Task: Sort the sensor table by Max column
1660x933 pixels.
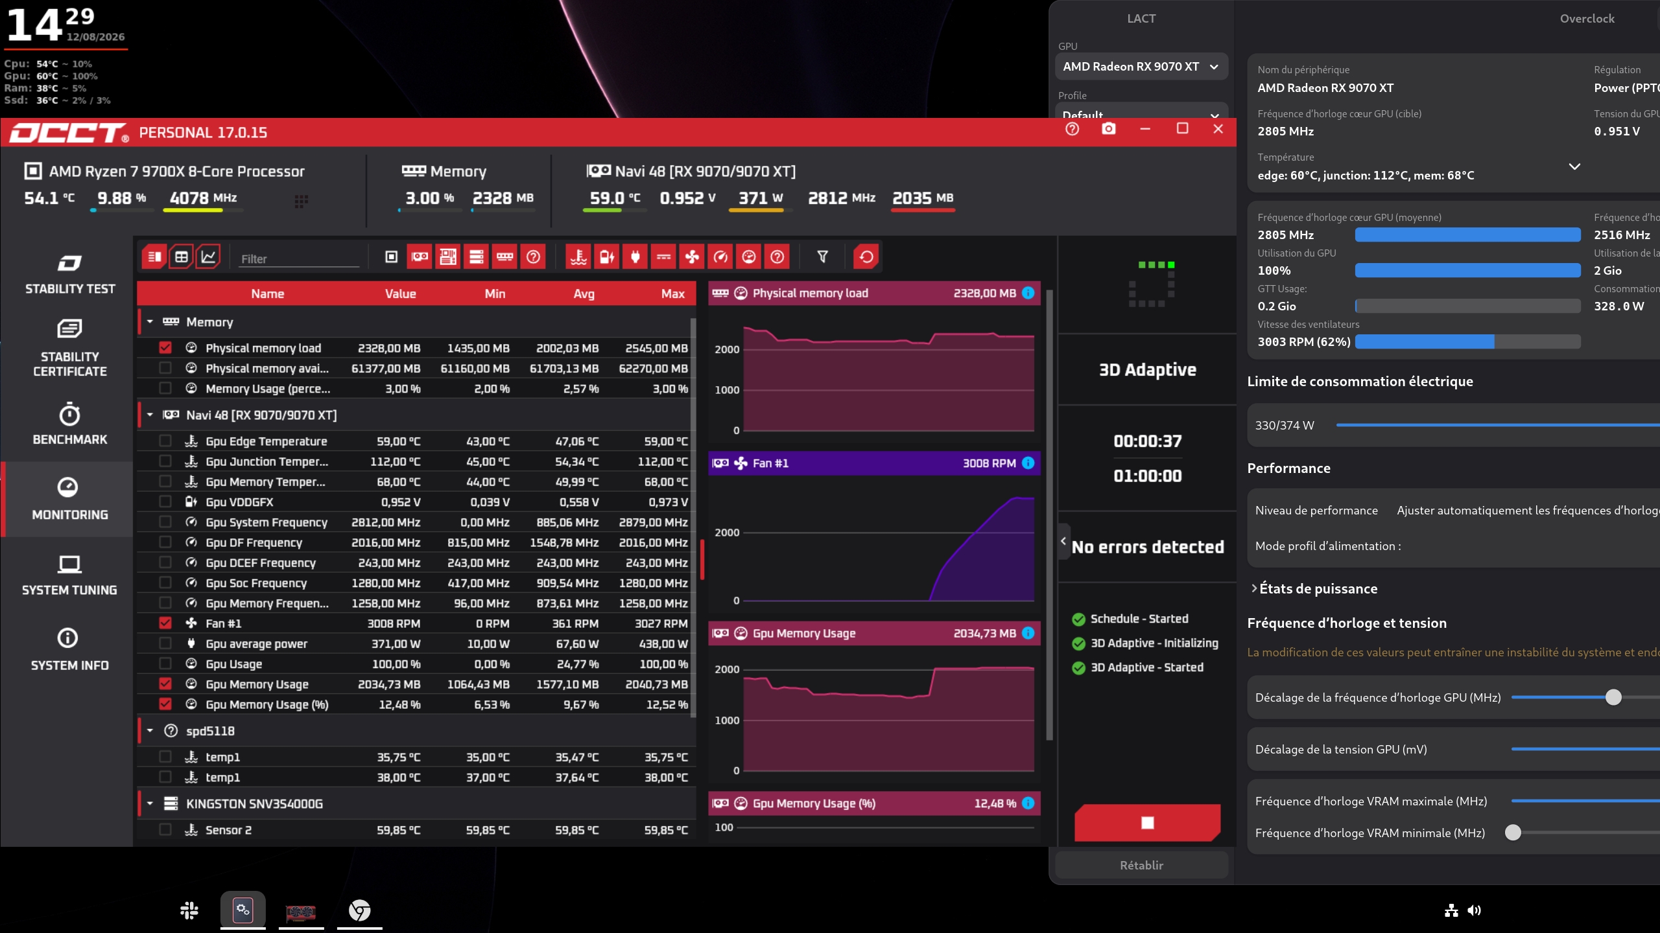Action: [673, 294]
